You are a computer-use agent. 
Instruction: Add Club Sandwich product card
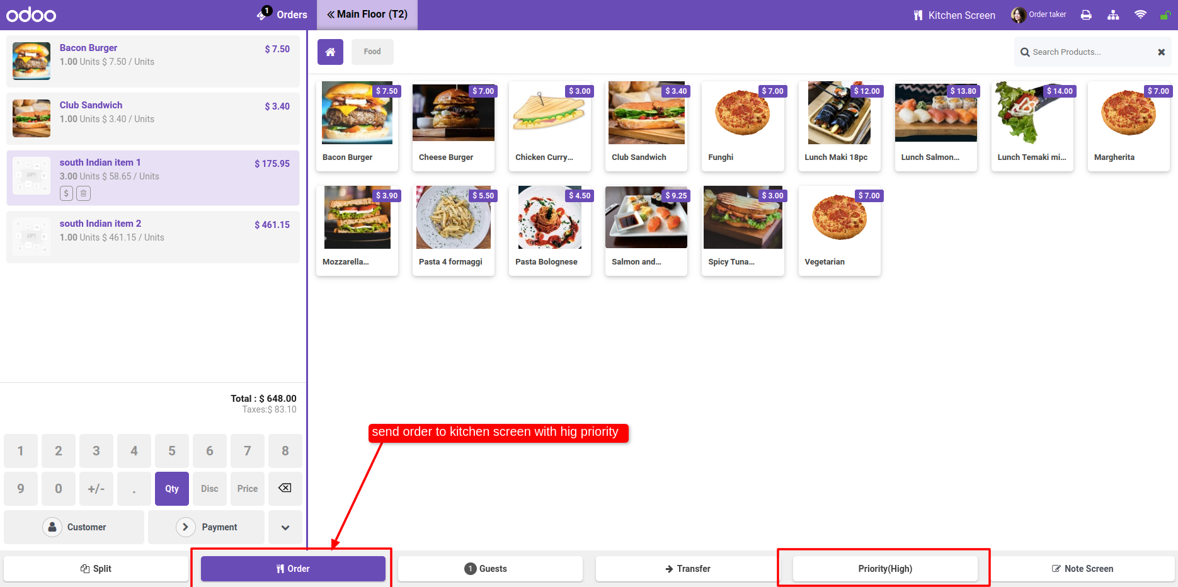(x=646, y=126)
